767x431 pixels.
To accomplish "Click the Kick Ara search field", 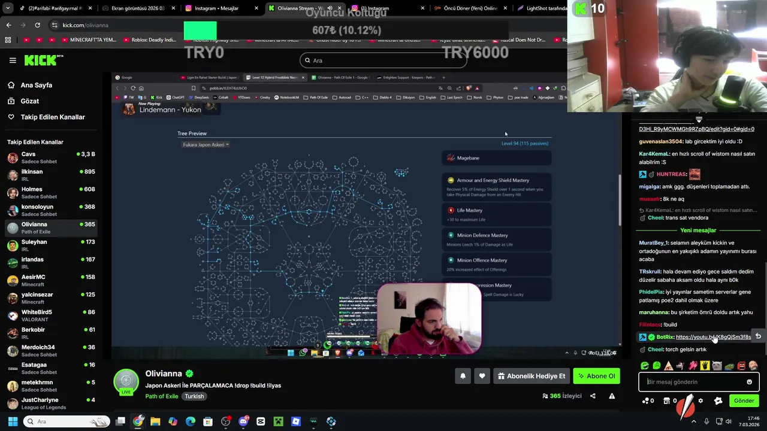I will tap(383, 60).
